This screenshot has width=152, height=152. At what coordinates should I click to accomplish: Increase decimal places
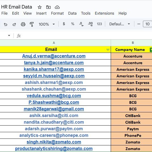90,24
